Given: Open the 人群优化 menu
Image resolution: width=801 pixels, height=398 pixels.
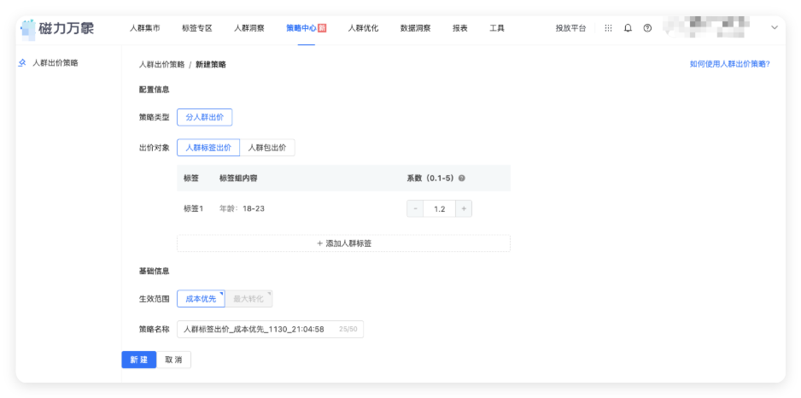Looking at the screenshot, I should pos(363,28).
